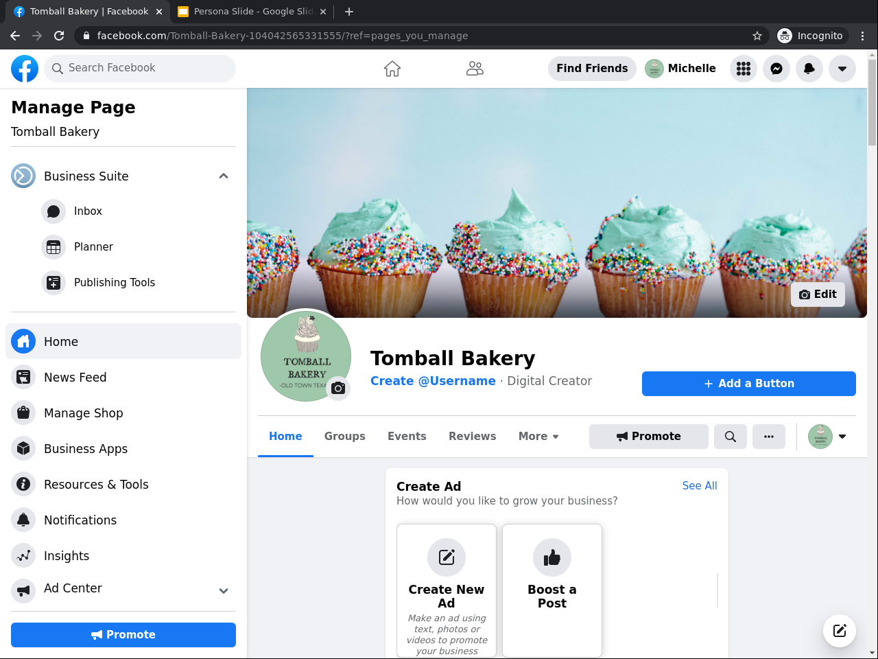The image size is (878, 659).
Task: Expand the More tab dropdown
Action: tap(538, 437)
